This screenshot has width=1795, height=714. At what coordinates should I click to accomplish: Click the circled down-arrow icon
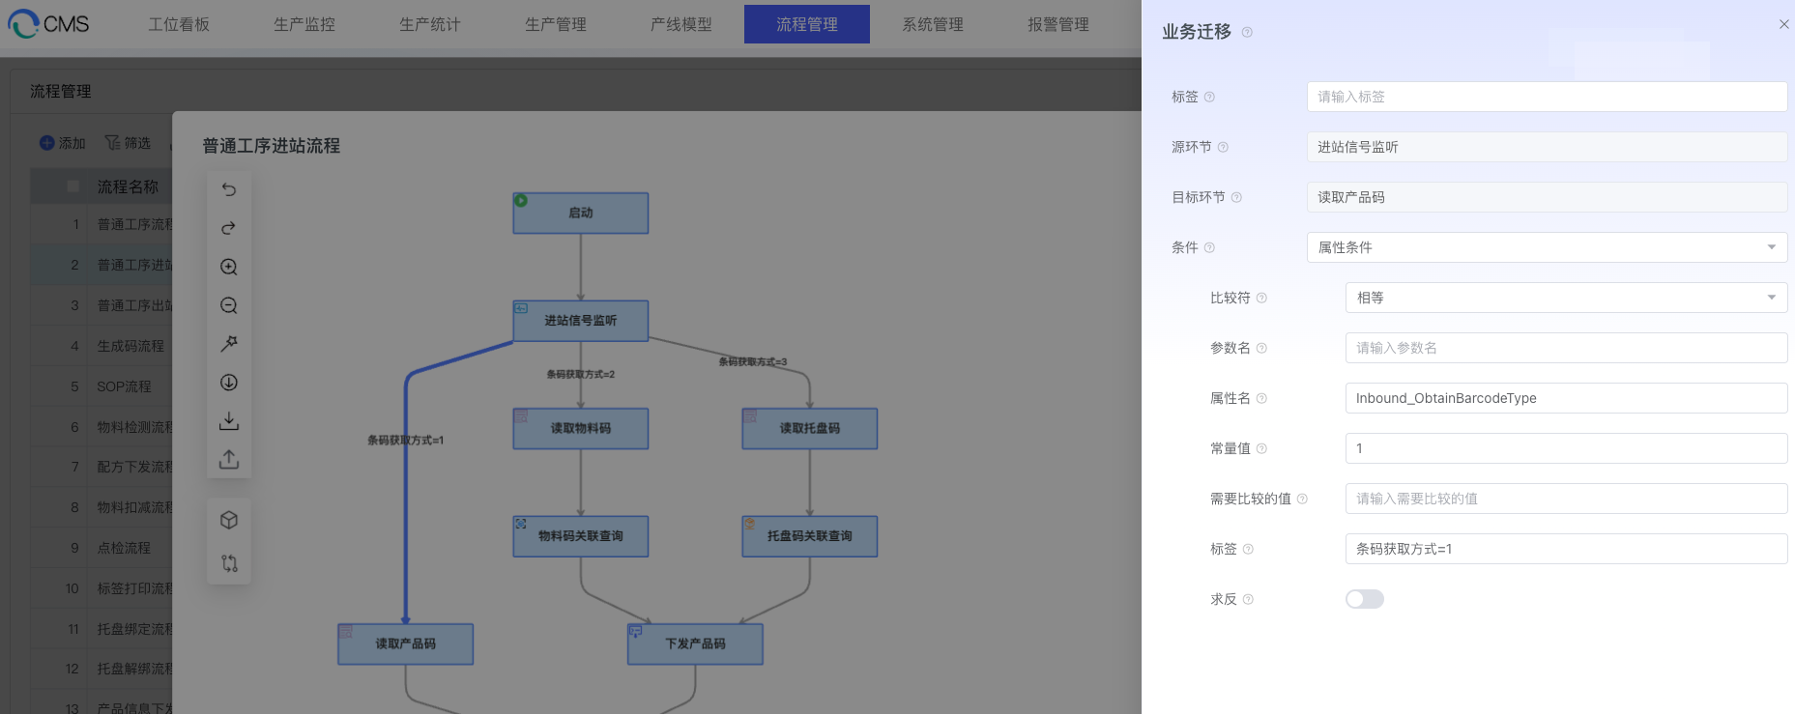click(x=229, y=383)
